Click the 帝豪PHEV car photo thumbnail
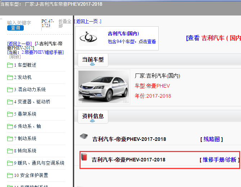 (104, 87)
